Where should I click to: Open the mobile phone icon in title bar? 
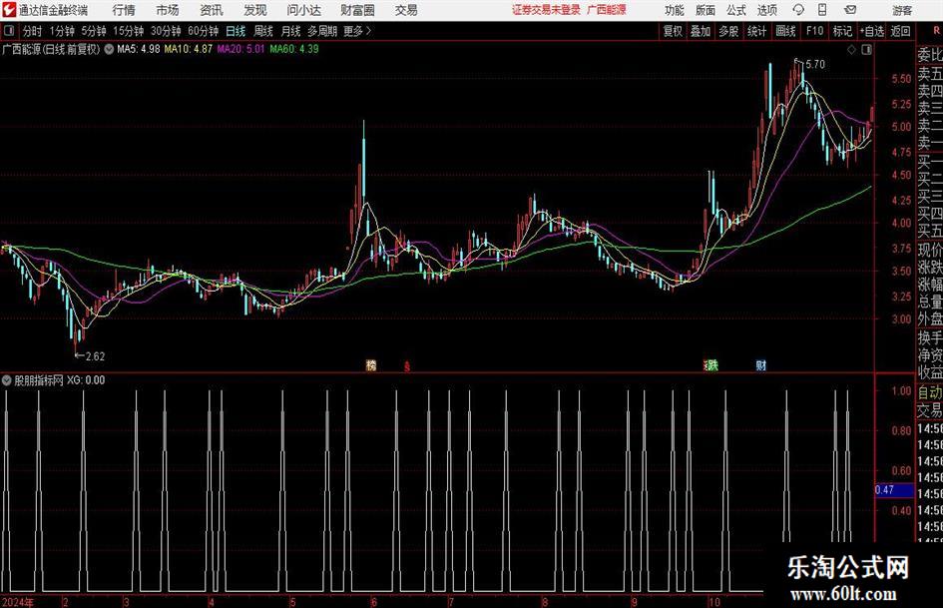(x=822, y=10)
